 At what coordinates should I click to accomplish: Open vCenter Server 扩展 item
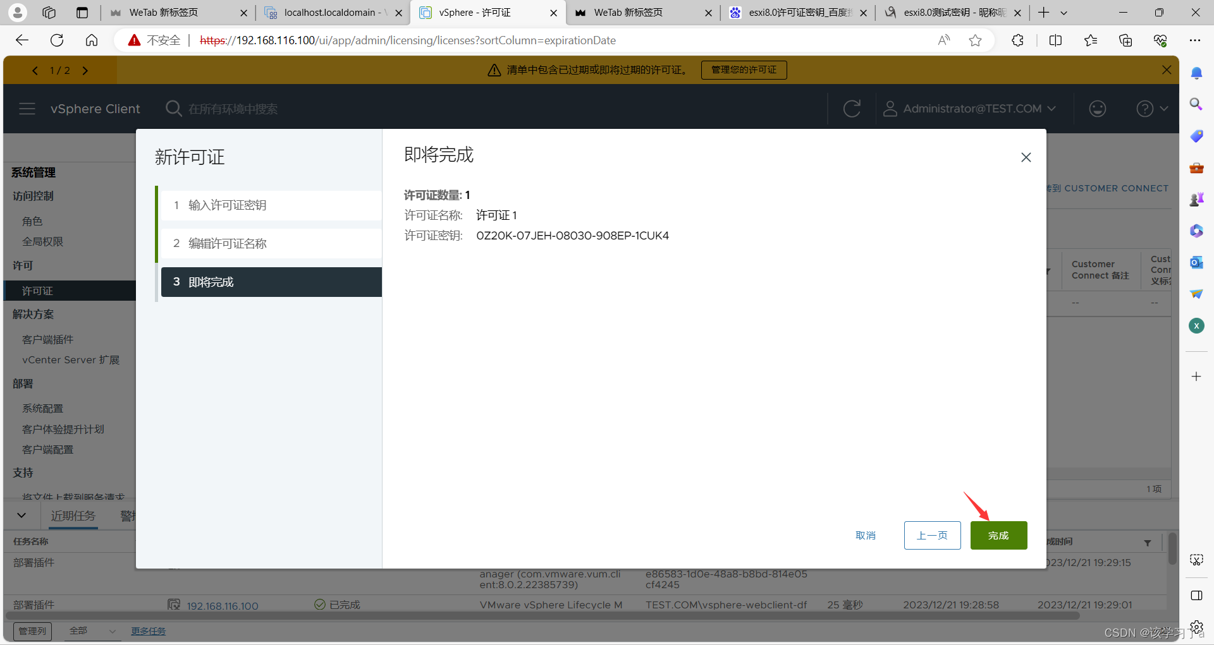point(71,359)
